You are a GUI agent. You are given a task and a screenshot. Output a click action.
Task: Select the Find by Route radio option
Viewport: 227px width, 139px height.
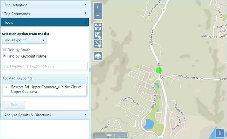(x=4, y=50)
